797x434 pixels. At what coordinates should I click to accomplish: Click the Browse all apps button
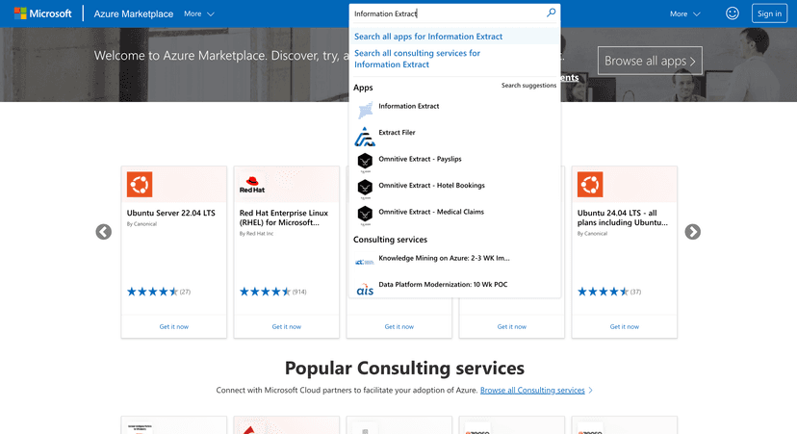coord(650,61)
